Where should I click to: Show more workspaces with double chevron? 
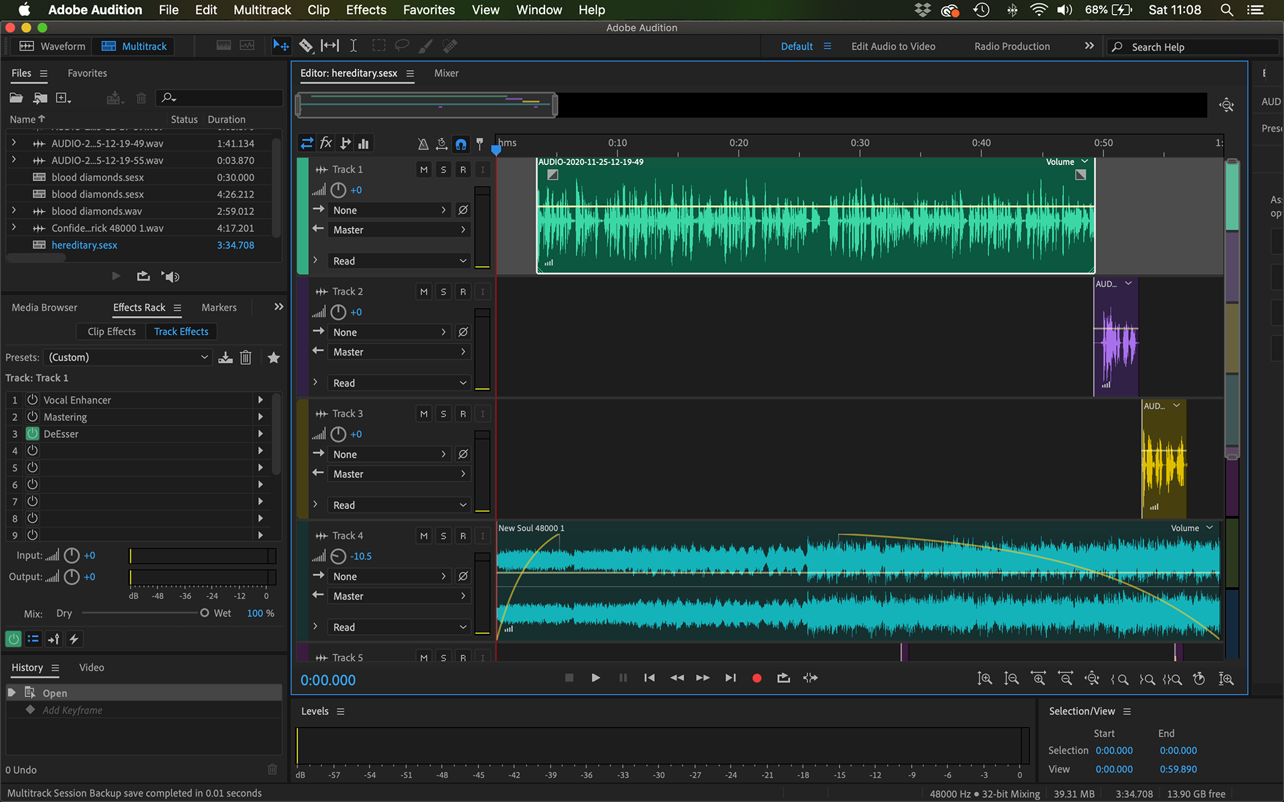click(1089, 46)
